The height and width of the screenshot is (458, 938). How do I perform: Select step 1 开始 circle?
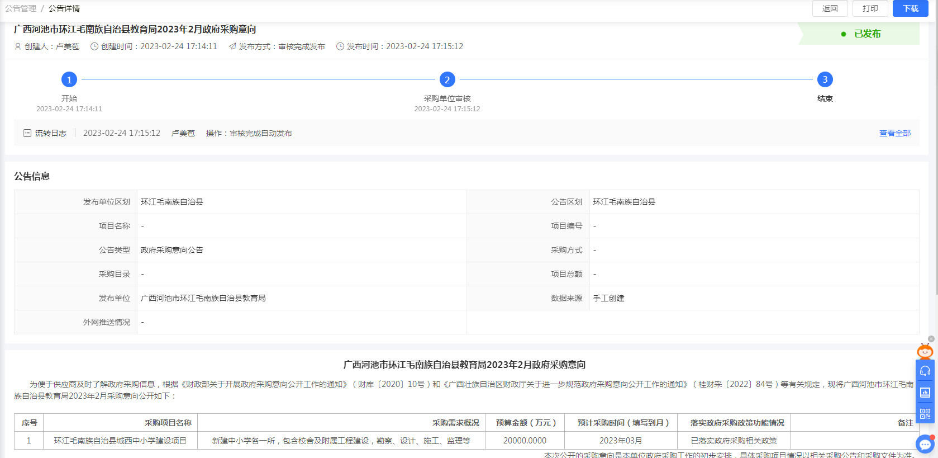[69, 79]
